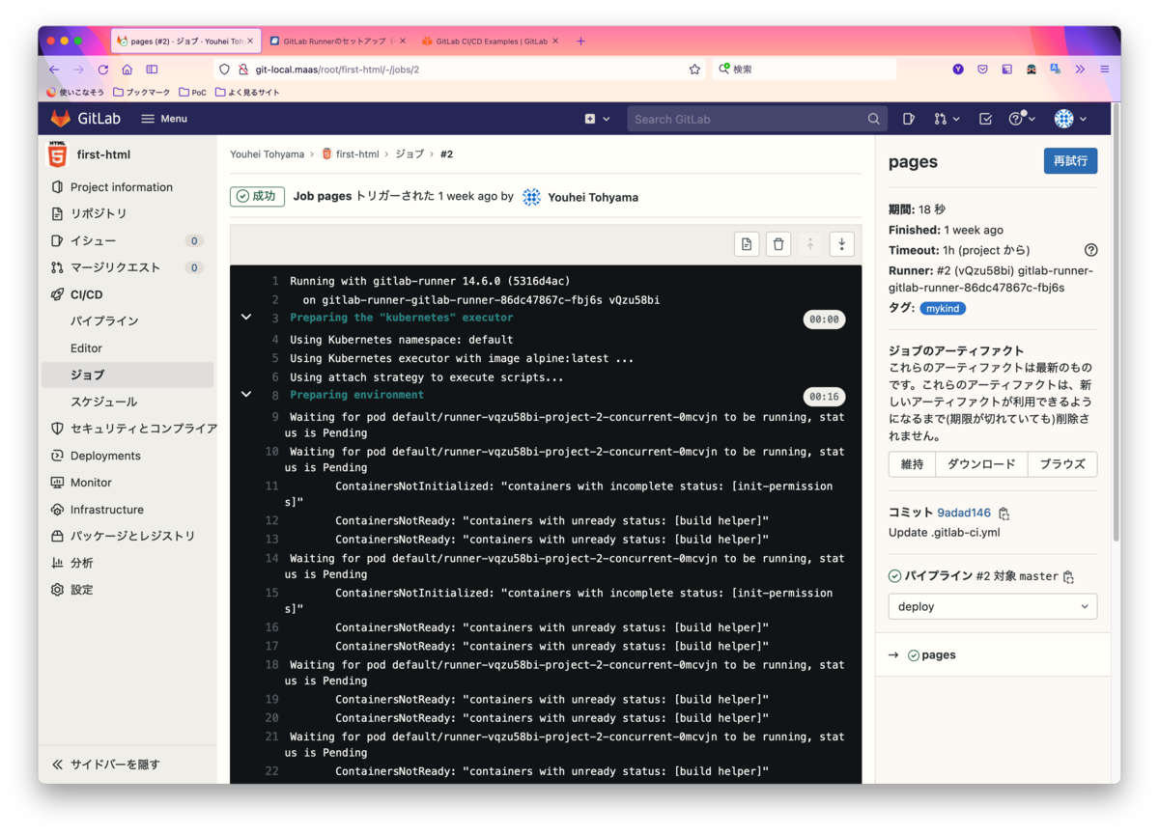Click the Timeout help question icon

[x=1090, y=250]
